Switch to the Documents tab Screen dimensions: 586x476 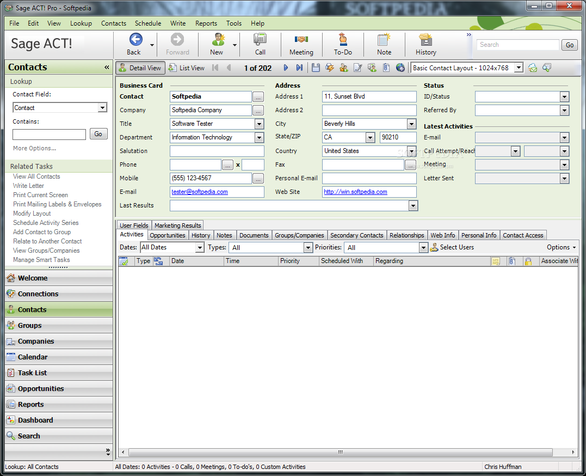click(254, 235)
